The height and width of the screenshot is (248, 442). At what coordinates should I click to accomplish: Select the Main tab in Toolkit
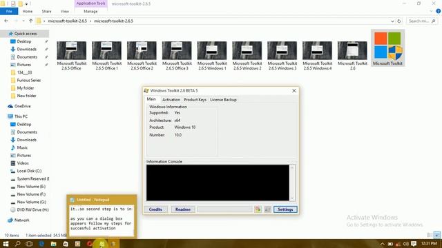[x=151, y=99]
